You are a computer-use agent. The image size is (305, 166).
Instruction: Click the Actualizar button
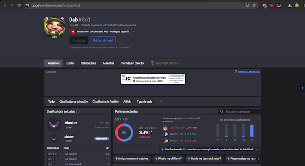click(x=78, y=40)
